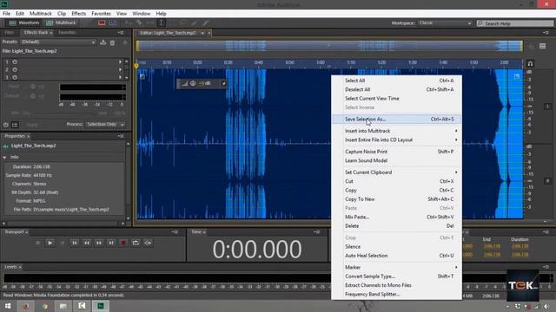The height and width of the screenshot is (312, 556).
Task: Close the Editor Light_The_Torch.mp2 tab
Action: tap(209, 33)
